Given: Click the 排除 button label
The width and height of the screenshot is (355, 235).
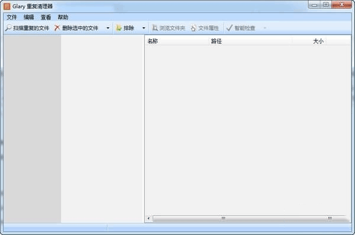Looking at the screenshot, I should (128, 28).
